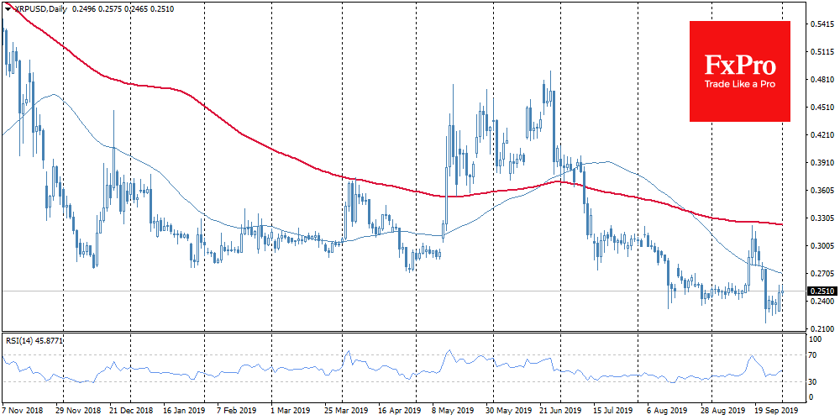Click the 0.3005 price axis label
The image size is (840, 420).
821,246
